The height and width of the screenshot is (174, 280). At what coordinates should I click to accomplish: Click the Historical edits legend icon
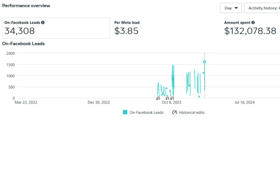tap(175, 112)
